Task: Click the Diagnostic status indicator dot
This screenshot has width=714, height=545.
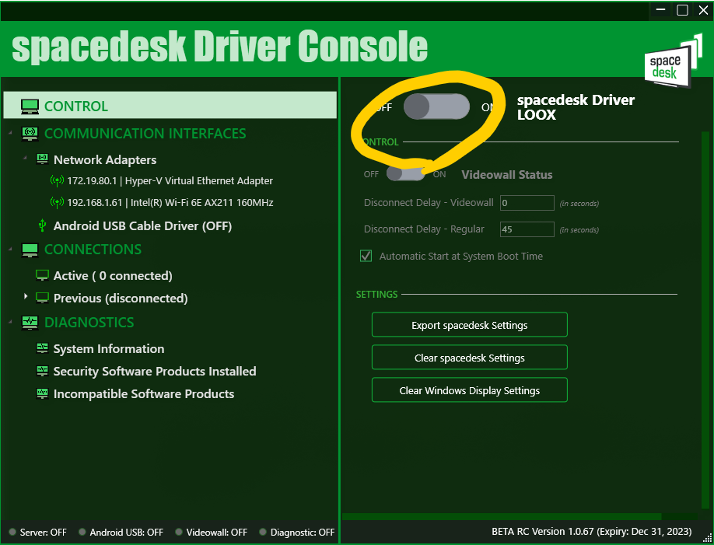Action: pos(263,532)
